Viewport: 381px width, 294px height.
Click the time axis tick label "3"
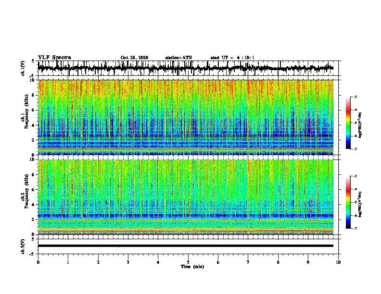coord(128,262)
